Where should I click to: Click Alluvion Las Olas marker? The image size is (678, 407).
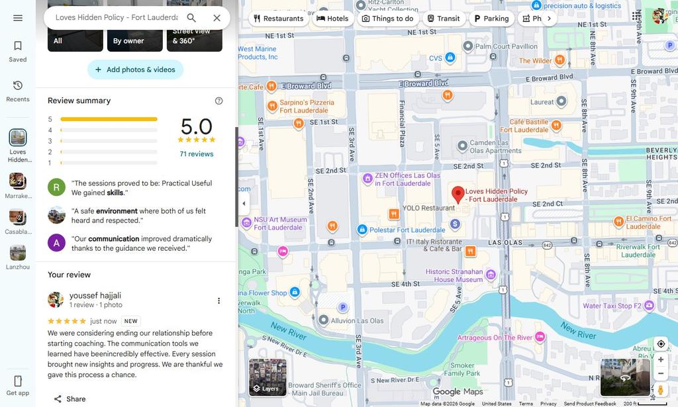(x=324, y=320)
